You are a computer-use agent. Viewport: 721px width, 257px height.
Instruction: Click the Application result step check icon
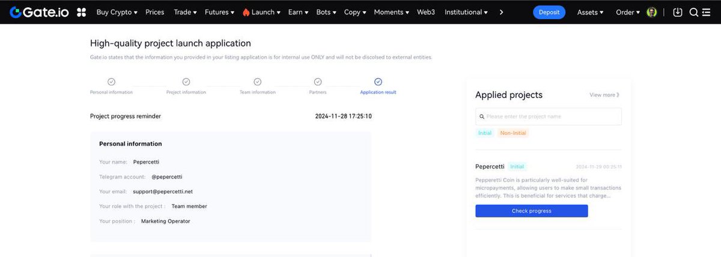(x=378, y=82)
